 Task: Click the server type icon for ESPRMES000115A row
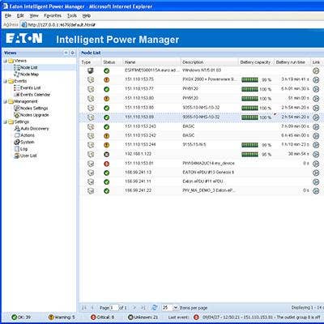[x=91, y=70]
